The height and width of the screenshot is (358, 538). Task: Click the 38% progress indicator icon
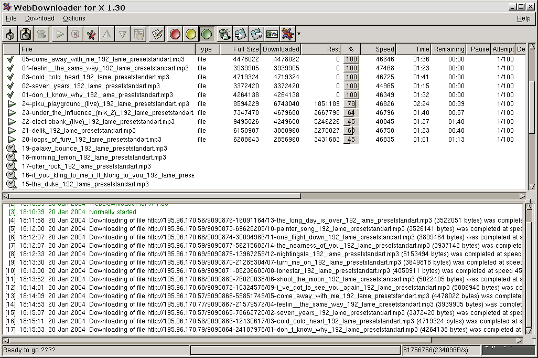[272, 34]
